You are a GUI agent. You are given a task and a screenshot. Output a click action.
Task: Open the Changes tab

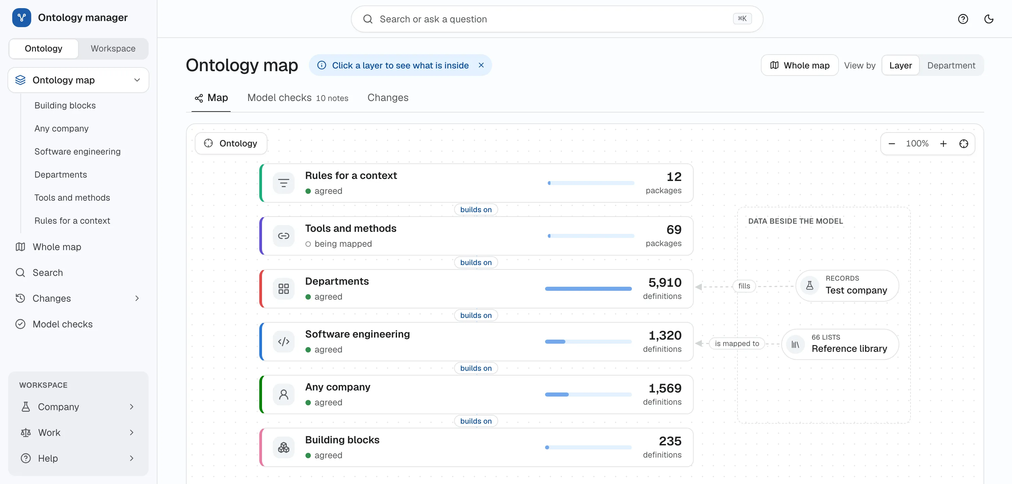pos(388,98)
